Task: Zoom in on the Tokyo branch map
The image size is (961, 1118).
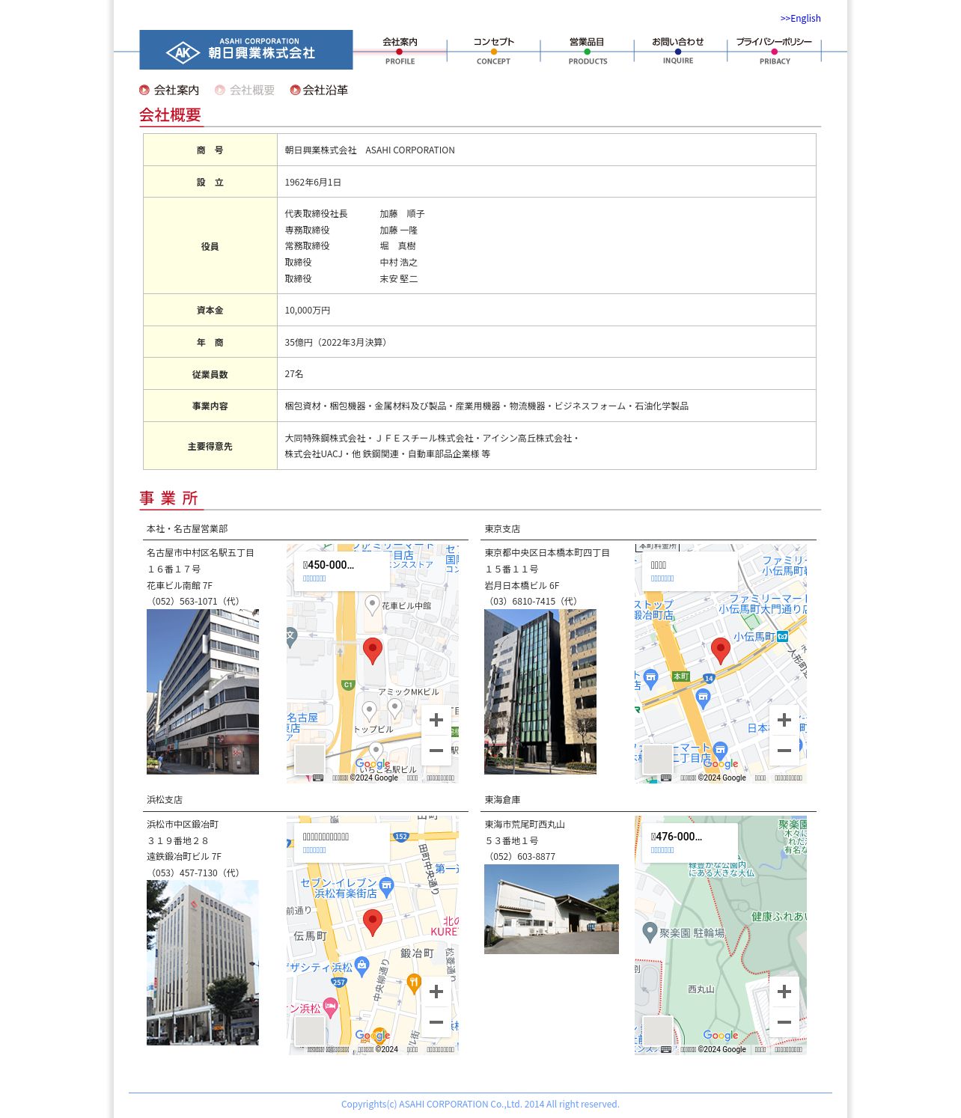Action: click(x=784, y=720)
